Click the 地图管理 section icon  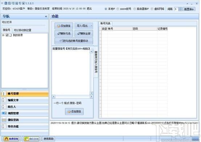click(x=4, y=113)
